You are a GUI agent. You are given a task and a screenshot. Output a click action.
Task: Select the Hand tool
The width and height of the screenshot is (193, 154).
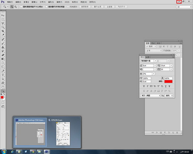[x=3, y=87]
